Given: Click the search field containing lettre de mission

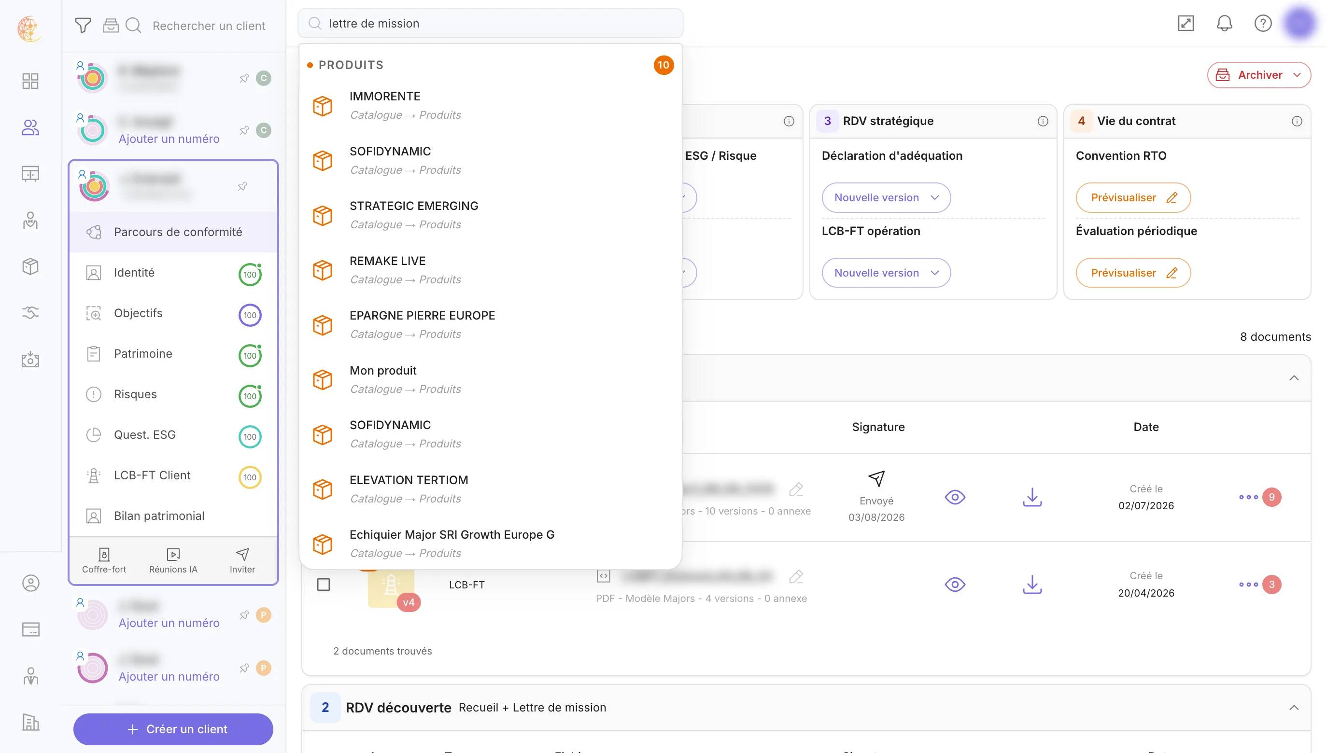Looking at the screenshot, I should [x=490, y=23].
